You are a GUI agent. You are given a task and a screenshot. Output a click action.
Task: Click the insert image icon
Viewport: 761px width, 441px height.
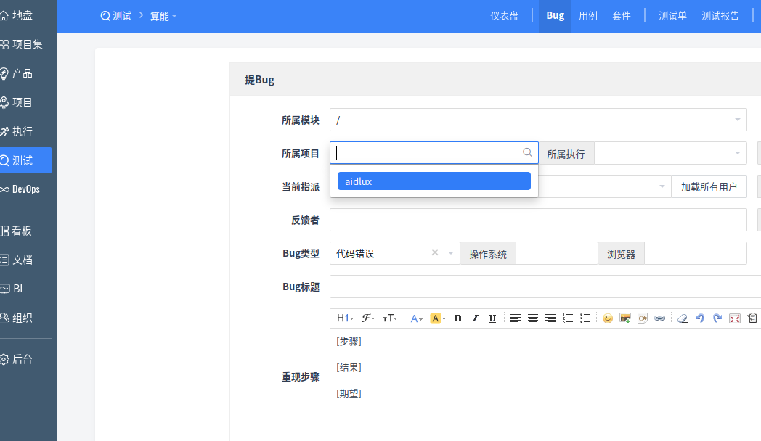click(625, 318)
